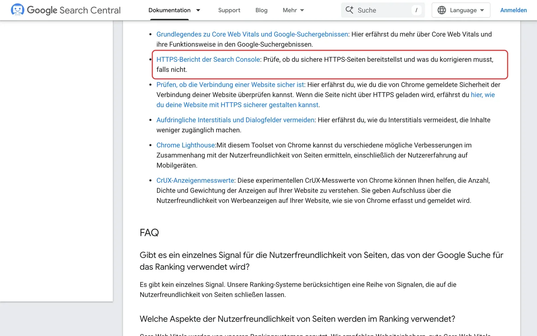Click the search sparkle magnifier icon
The image size is (537, 336).
pyautogui.click(x=349, y=10)
